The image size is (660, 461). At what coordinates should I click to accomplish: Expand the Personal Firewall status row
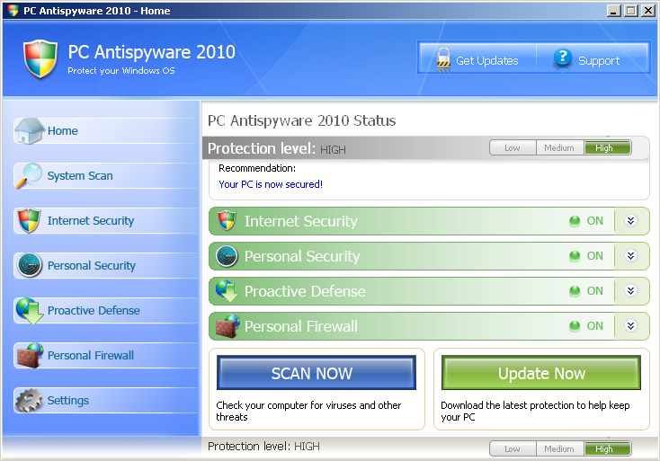pyautogui.click(x=630, y=325)
